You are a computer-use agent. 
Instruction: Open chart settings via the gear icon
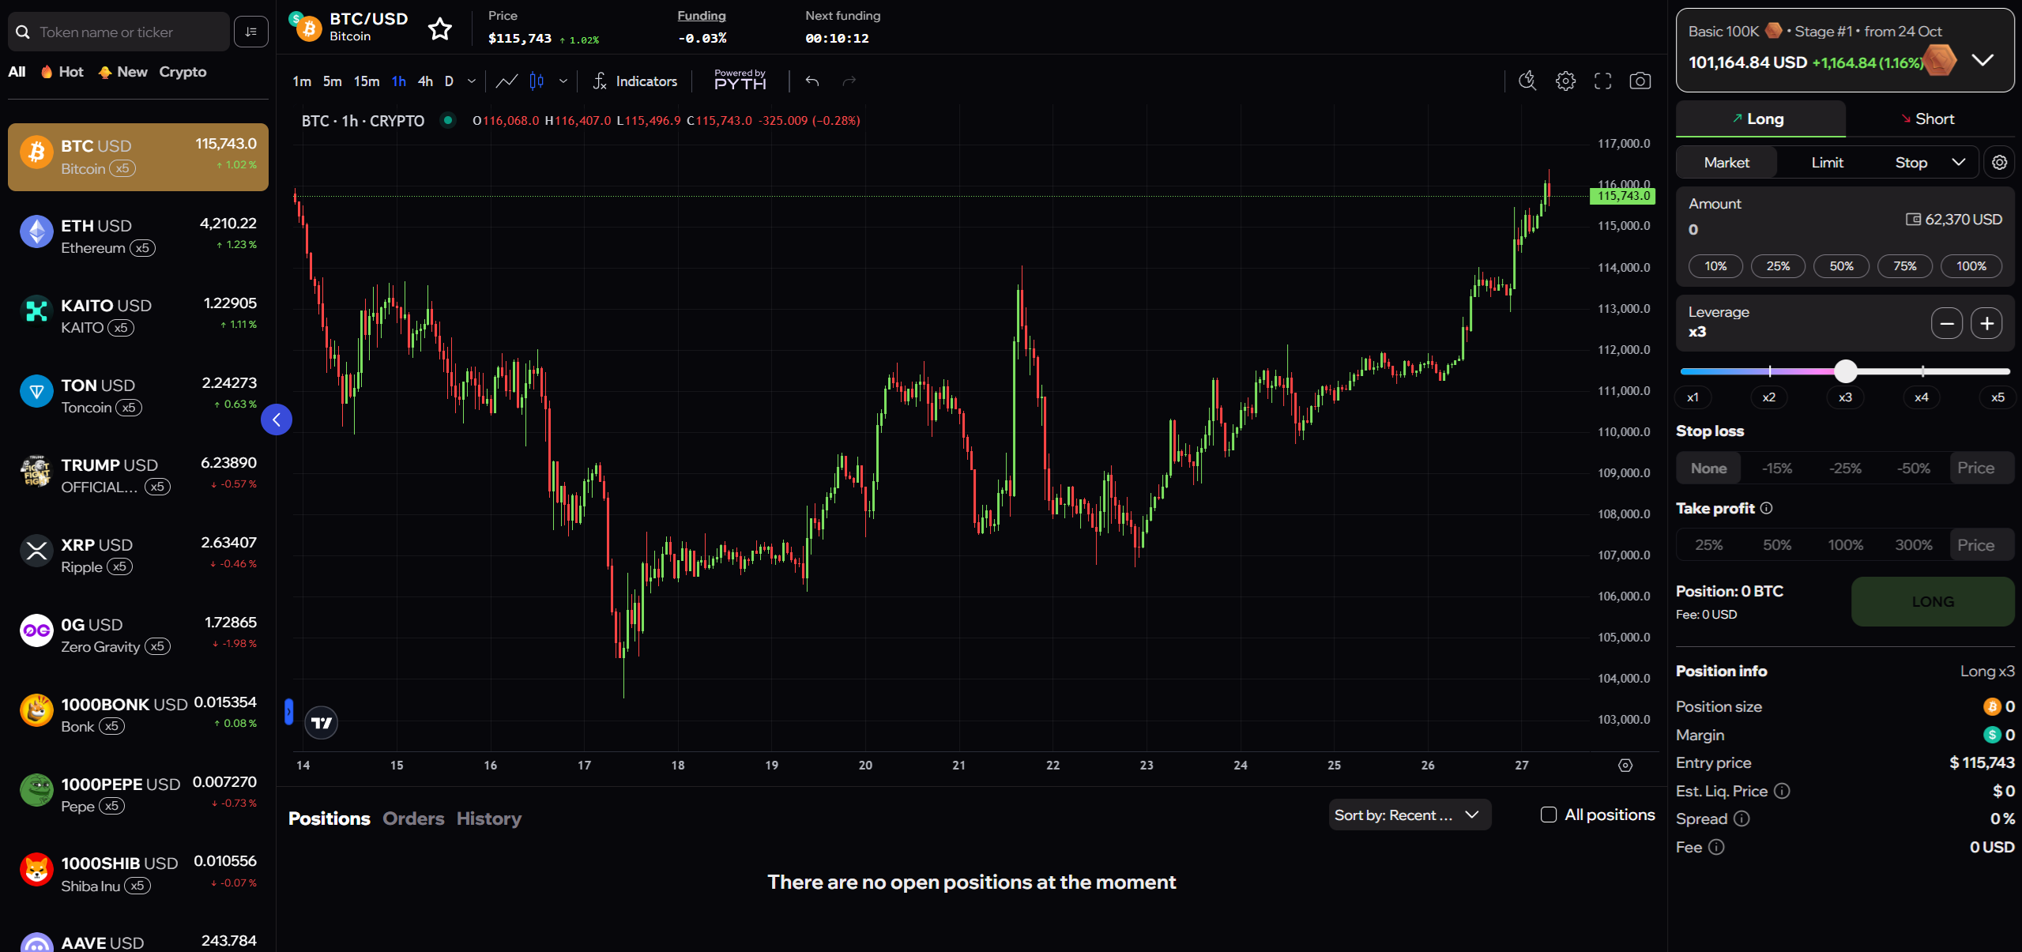pyautogui.click(x=1565, y=81)
